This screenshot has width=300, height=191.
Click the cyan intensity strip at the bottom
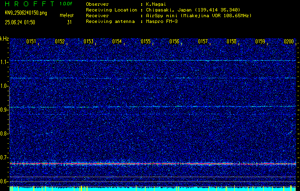coord(153,189)
